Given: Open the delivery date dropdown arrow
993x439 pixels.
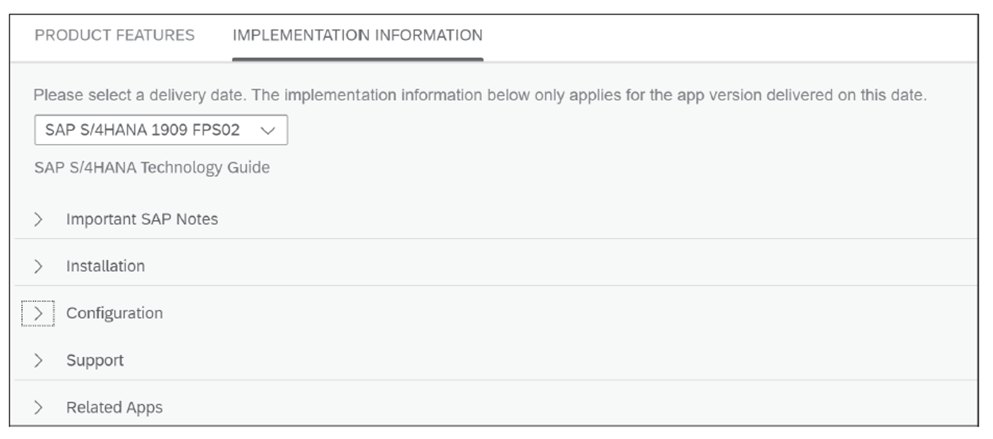Looking at the screenshot, I should 268,130.
